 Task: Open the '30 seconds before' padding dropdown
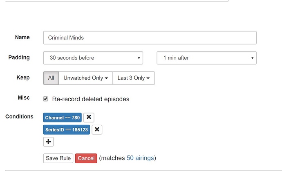click(x=93, y=58)
